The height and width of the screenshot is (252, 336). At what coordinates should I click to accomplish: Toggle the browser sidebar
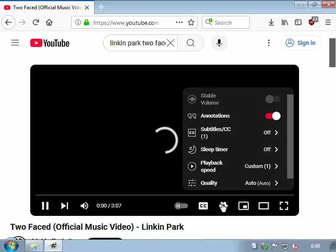(x=298, y=22)
